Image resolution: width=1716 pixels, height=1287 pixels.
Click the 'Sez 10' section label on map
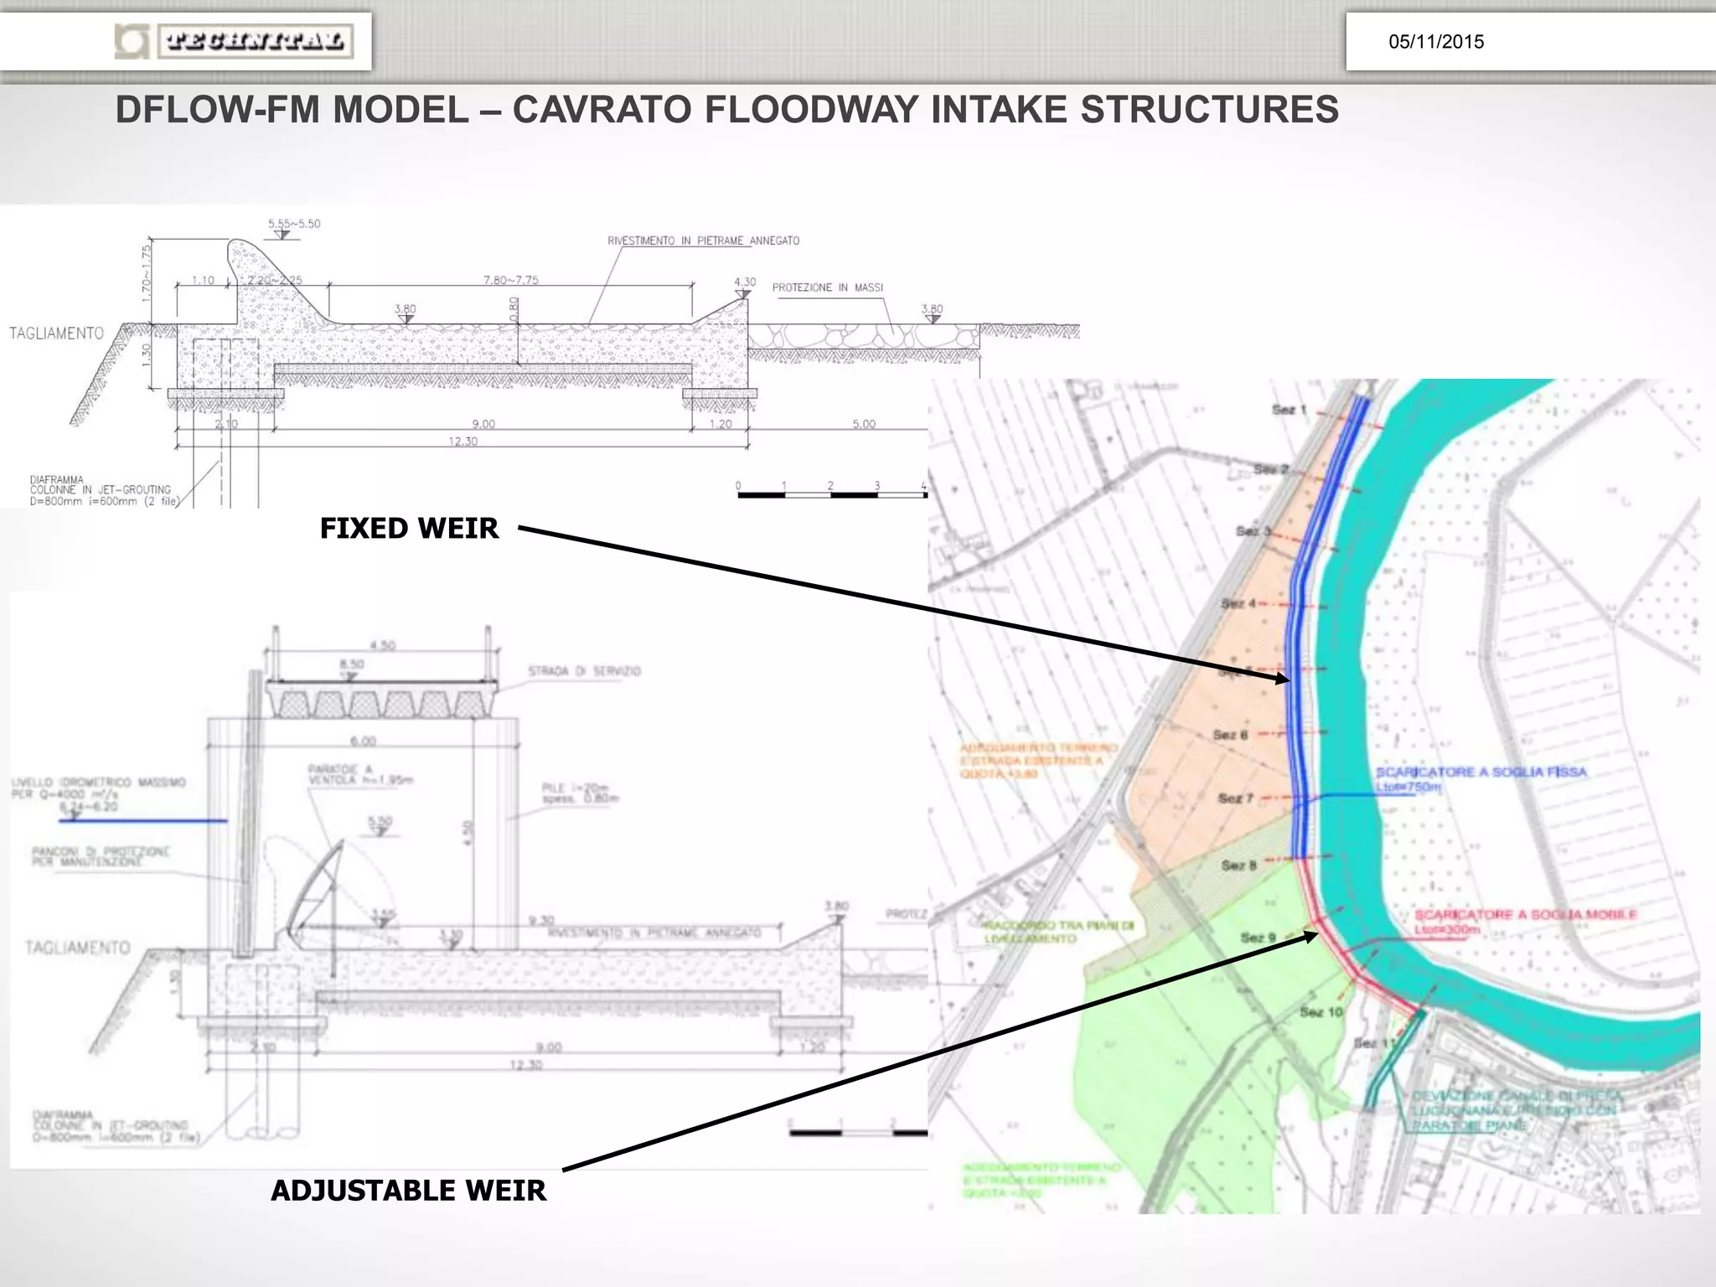pos(1321,1012)
